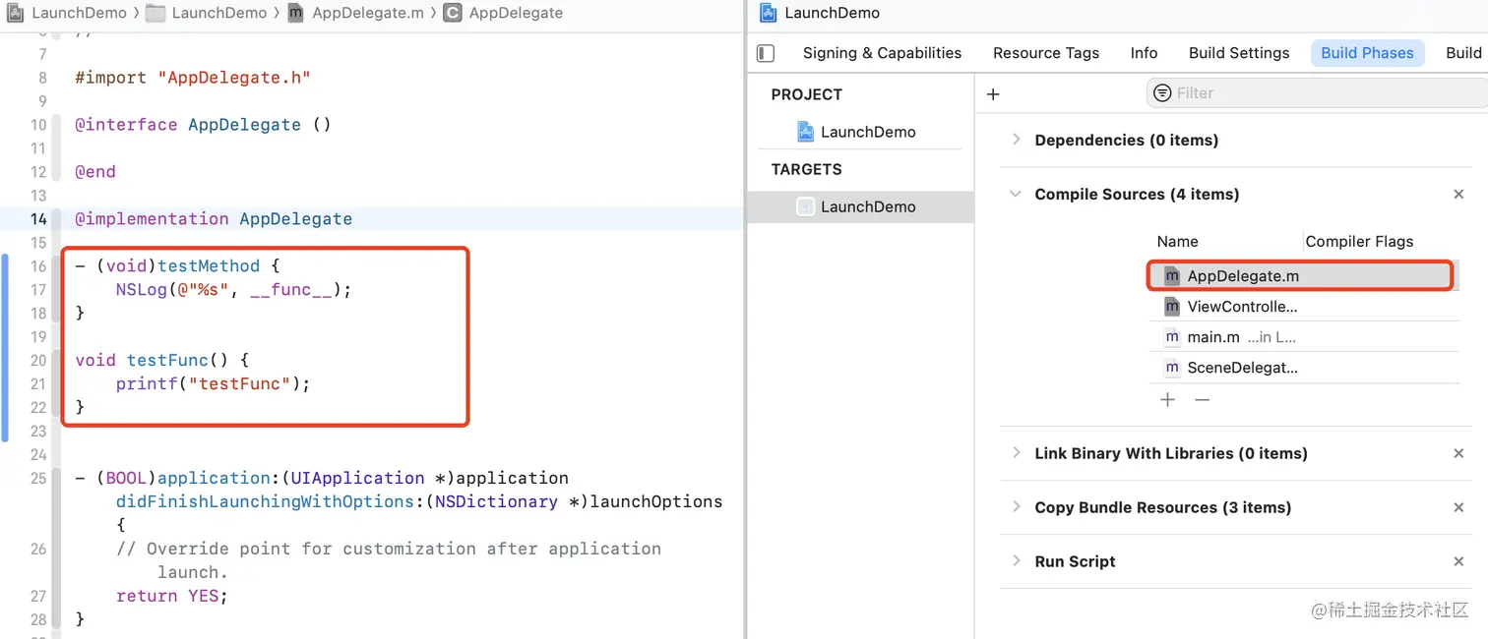Click the @interface AppDelegate () line

click(203, 124)
